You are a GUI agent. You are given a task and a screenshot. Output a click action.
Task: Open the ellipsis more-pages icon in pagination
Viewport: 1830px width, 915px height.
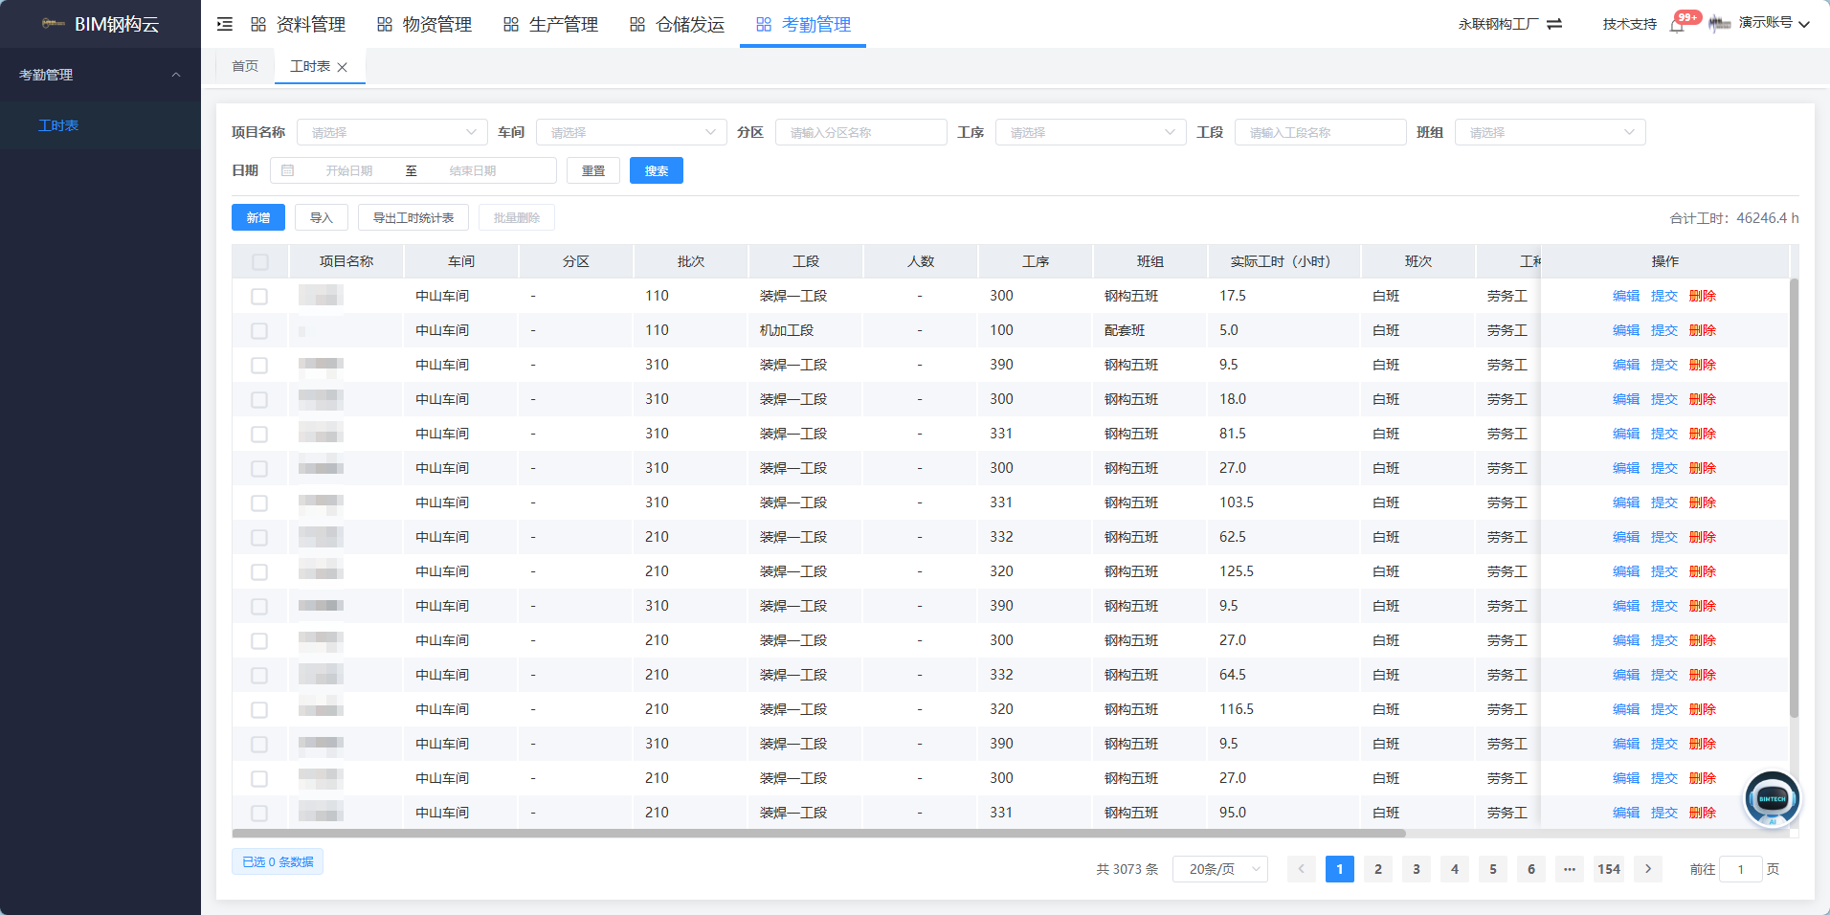(1570, 869)
